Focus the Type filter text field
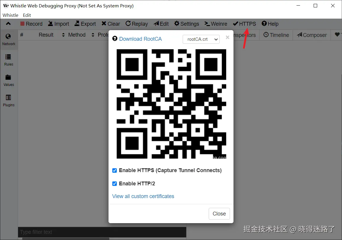Viewport: 342px width, 240px height. coord(102,232)
